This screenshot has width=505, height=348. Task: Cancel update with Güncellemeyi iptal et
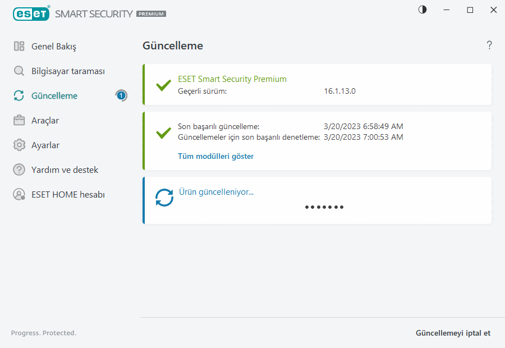453,333
